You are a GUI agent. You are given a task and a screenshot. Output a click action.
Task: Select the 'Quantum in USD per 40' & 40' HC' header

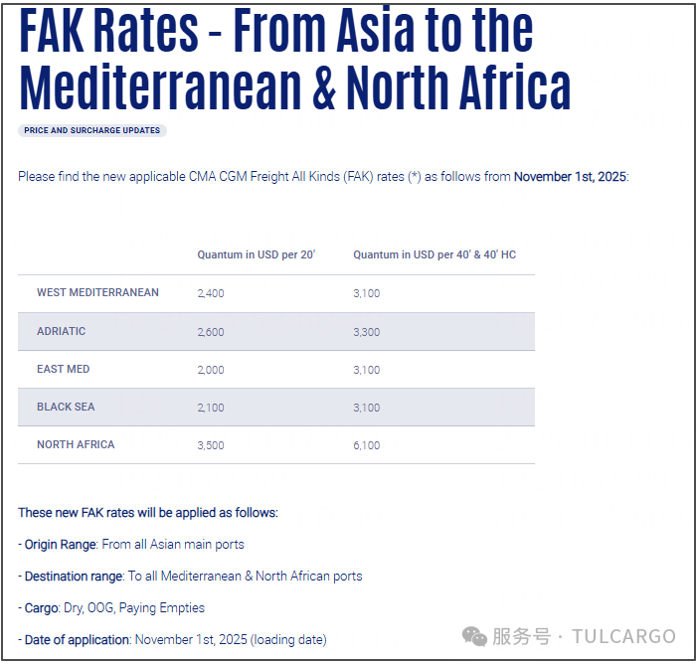435,255
